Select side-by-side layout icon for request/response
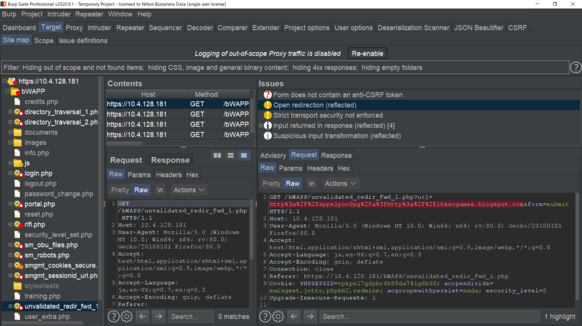The width and height of the screenshot is (582, 326). point(217,155)
